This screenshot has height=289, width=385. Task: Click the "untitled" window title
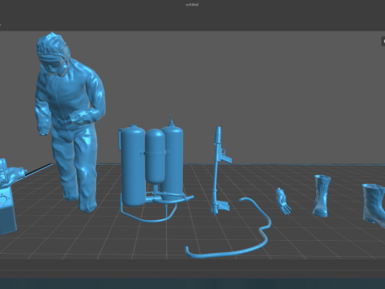(192, 5)
